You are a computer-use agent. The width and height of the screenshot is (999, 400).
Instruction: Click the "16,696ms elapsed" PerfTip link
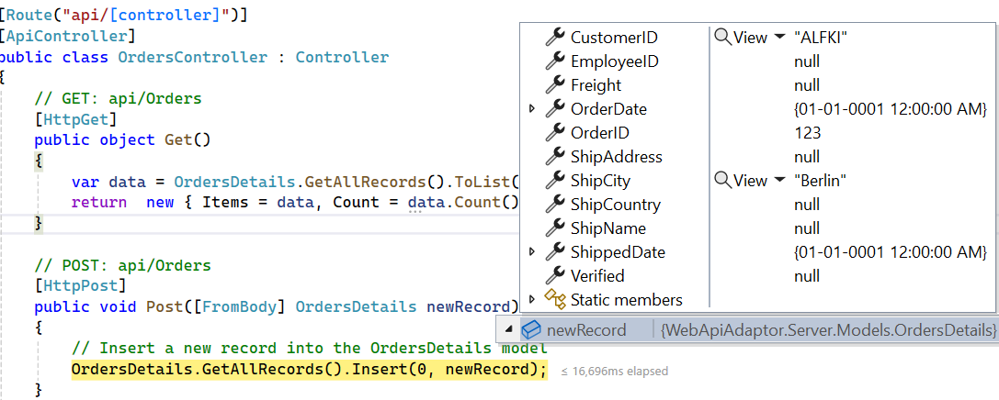click(x=614, y=372)
